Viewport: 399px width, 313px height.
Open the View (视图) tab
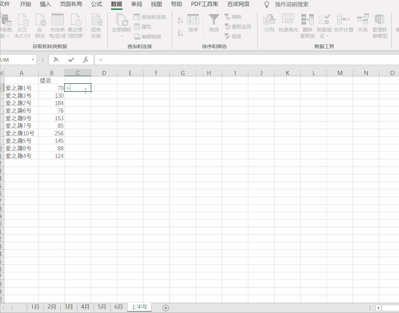(x=156, y=4)
